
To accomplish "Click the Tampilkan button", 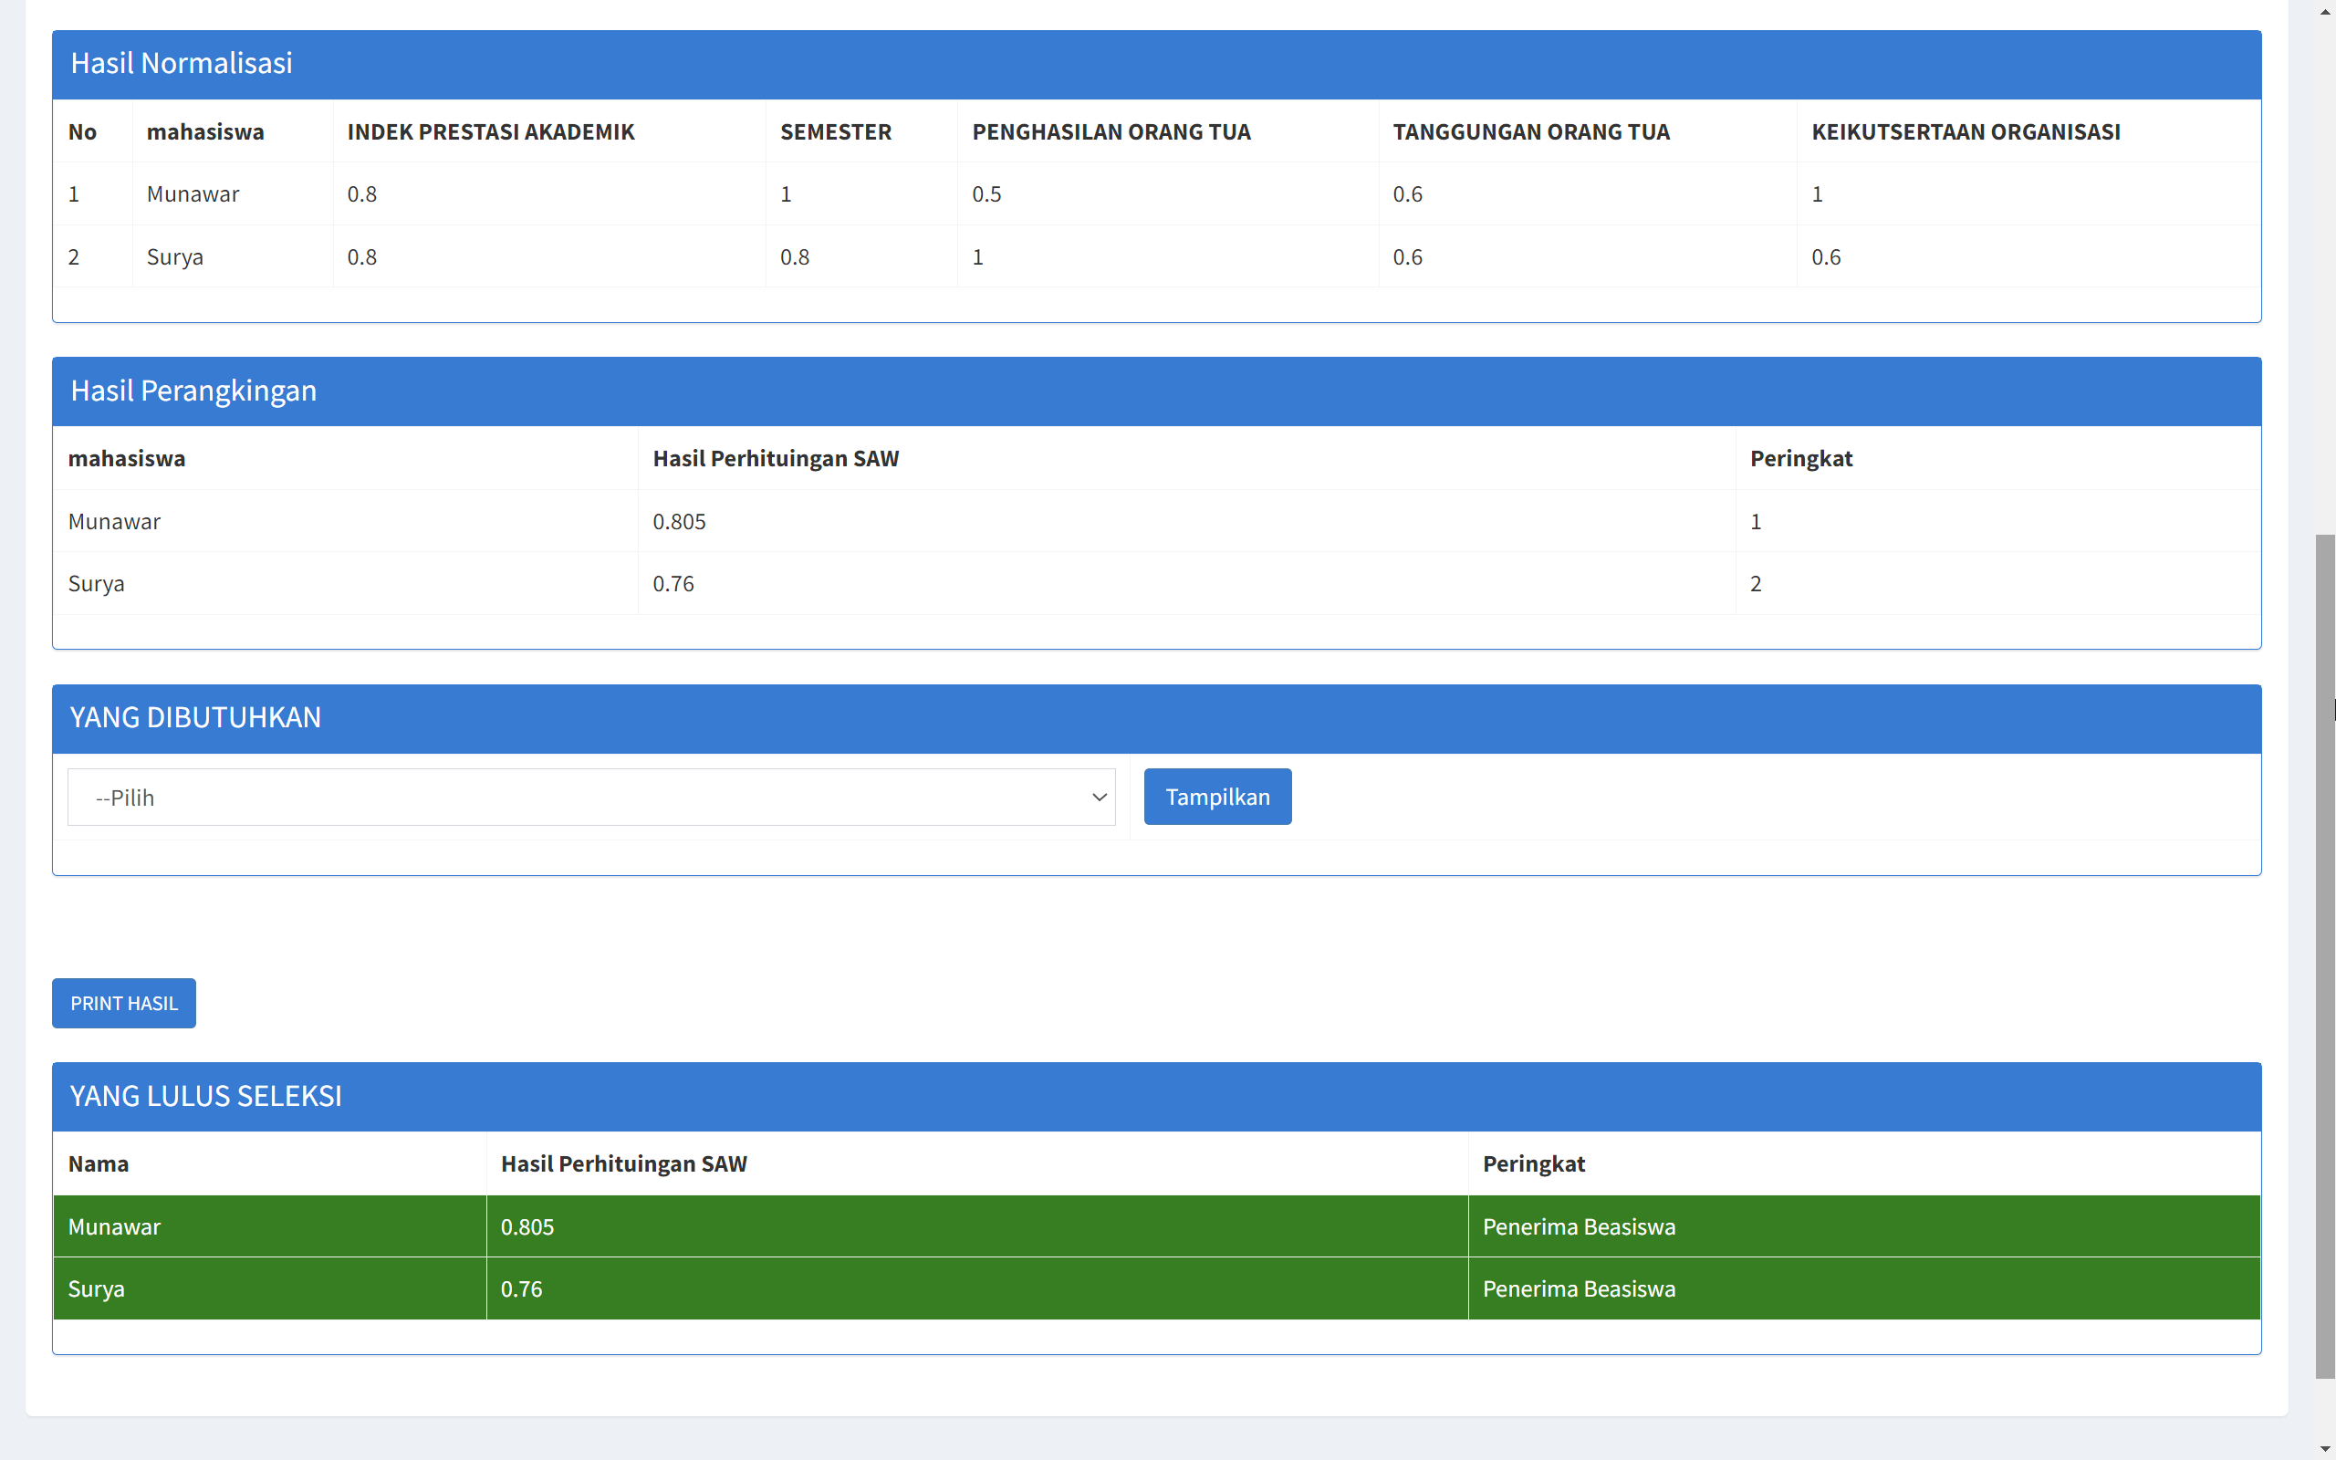I will coord(1217,796).
